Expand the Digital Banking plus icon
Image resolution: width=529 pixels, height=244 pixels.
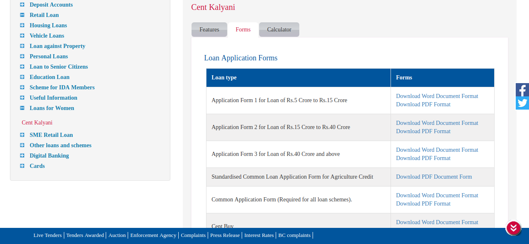point(22,155)
